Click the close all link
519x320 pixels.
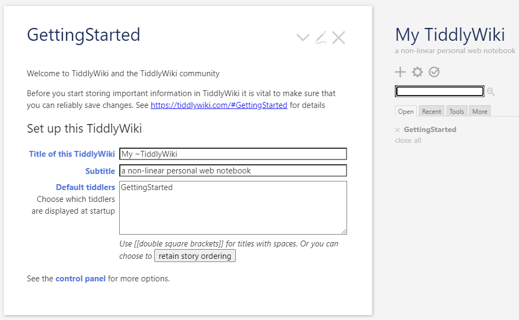[x=408, y=140]
